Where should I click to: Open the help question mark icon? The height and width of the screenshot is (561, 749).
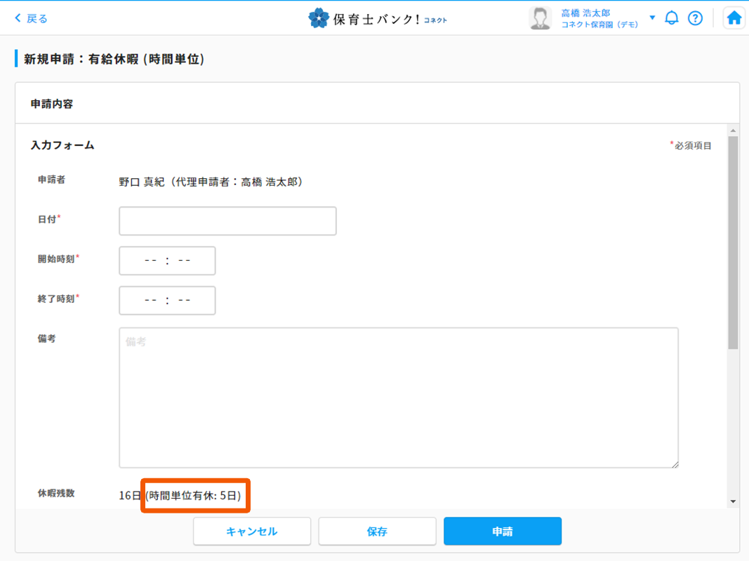(695, 18)
